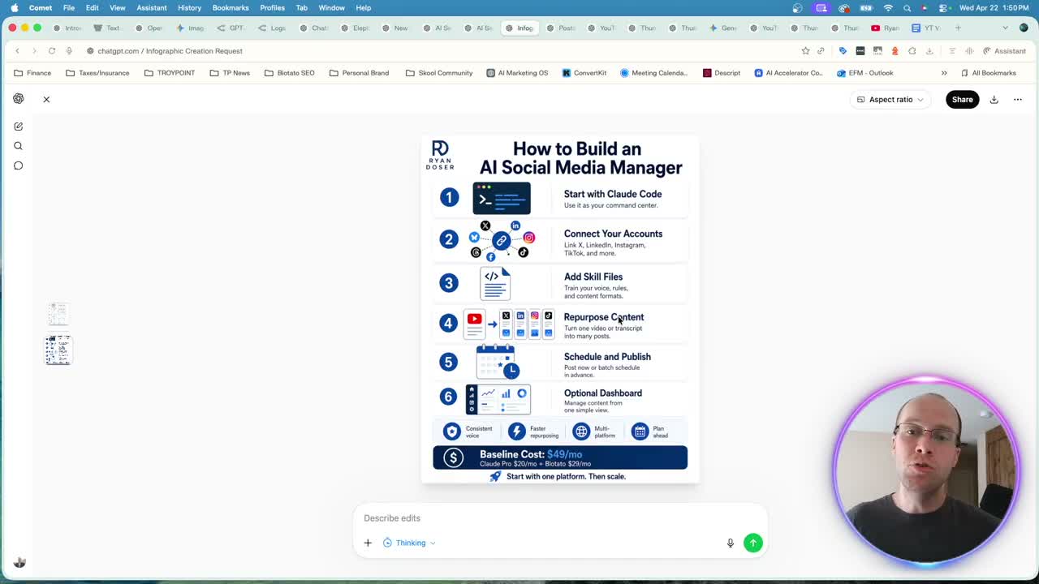Viewport: 1039px width, 584px height.
Task: Expand the tab list chevron
Action: coord(1005,28)
